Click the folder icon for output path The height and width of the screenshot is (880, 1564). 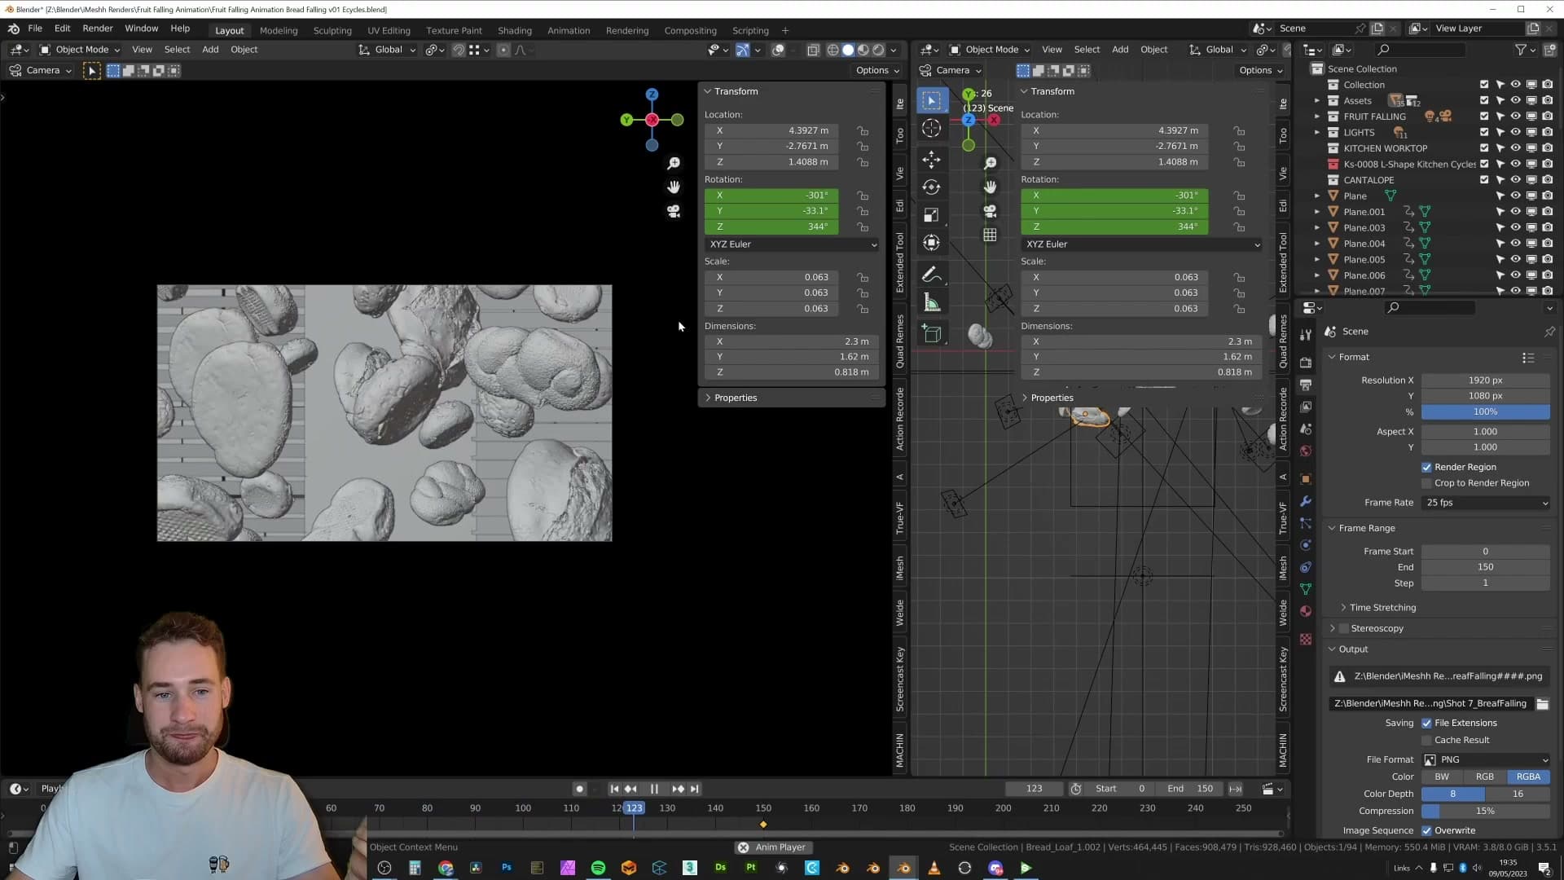tap(1542, 703)
